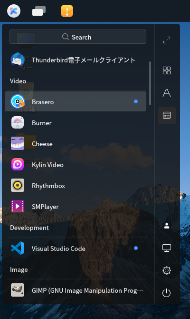Open the settings gear in sidebar

click(167, 270)
